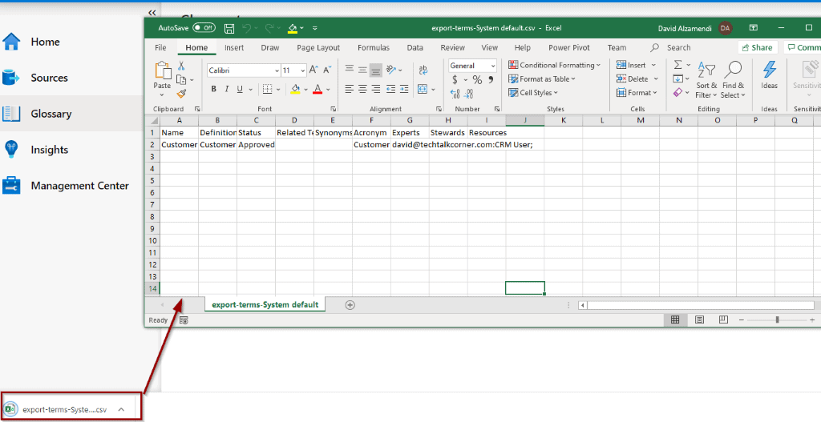Apply accounting dollar number format

click(455, 79)
